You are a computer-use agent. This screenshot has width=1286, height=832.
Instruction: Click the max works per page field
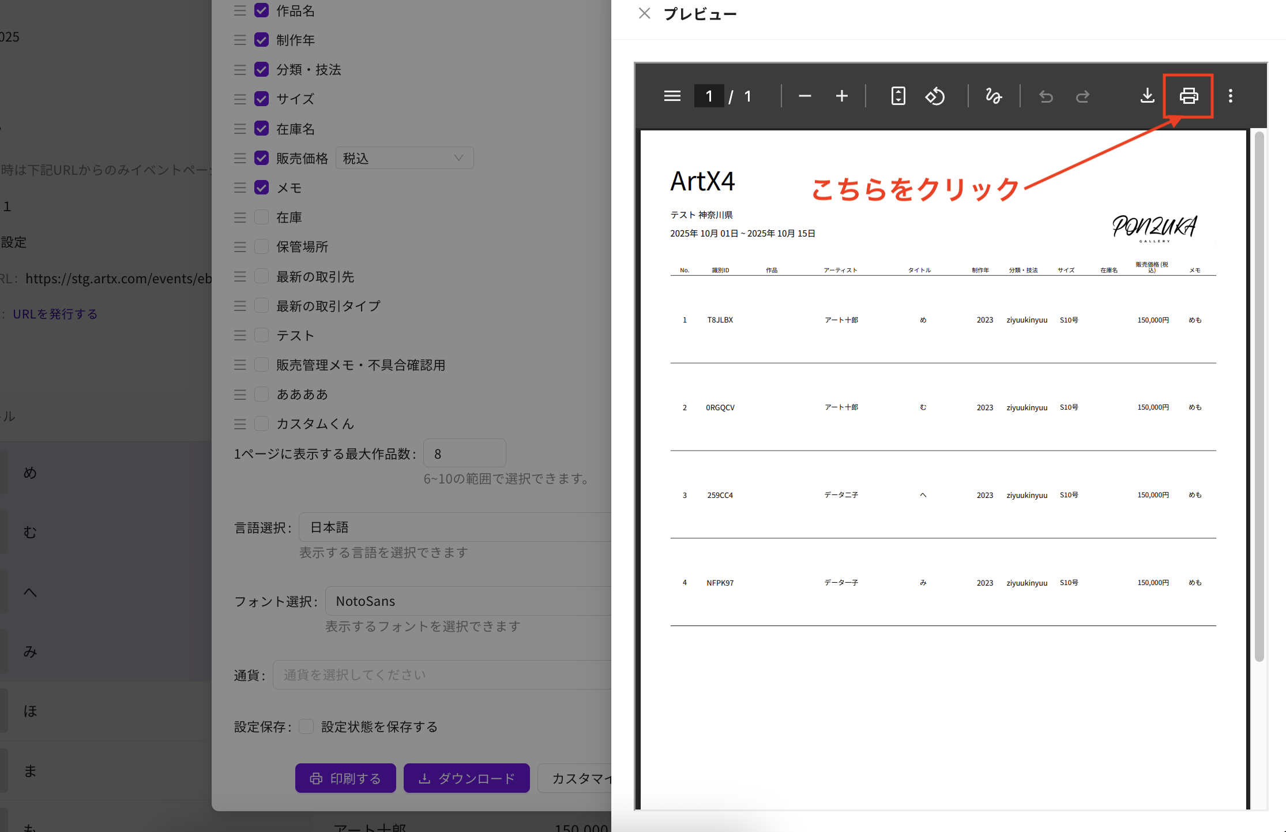coord(464,454)
